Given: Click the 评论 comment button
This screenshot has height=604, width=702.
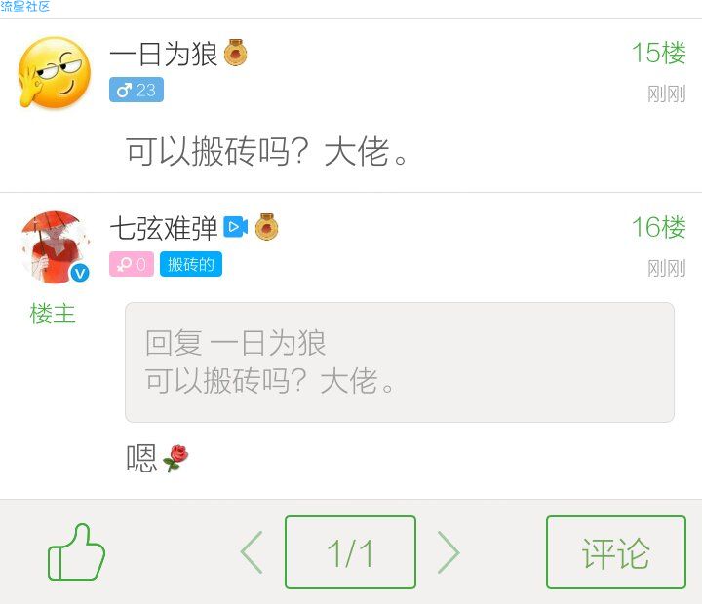Looking at the screenshot, I should (616, 552).
